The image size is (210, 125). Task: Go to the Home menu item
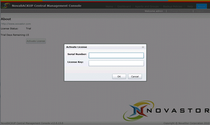coord(109,7)
